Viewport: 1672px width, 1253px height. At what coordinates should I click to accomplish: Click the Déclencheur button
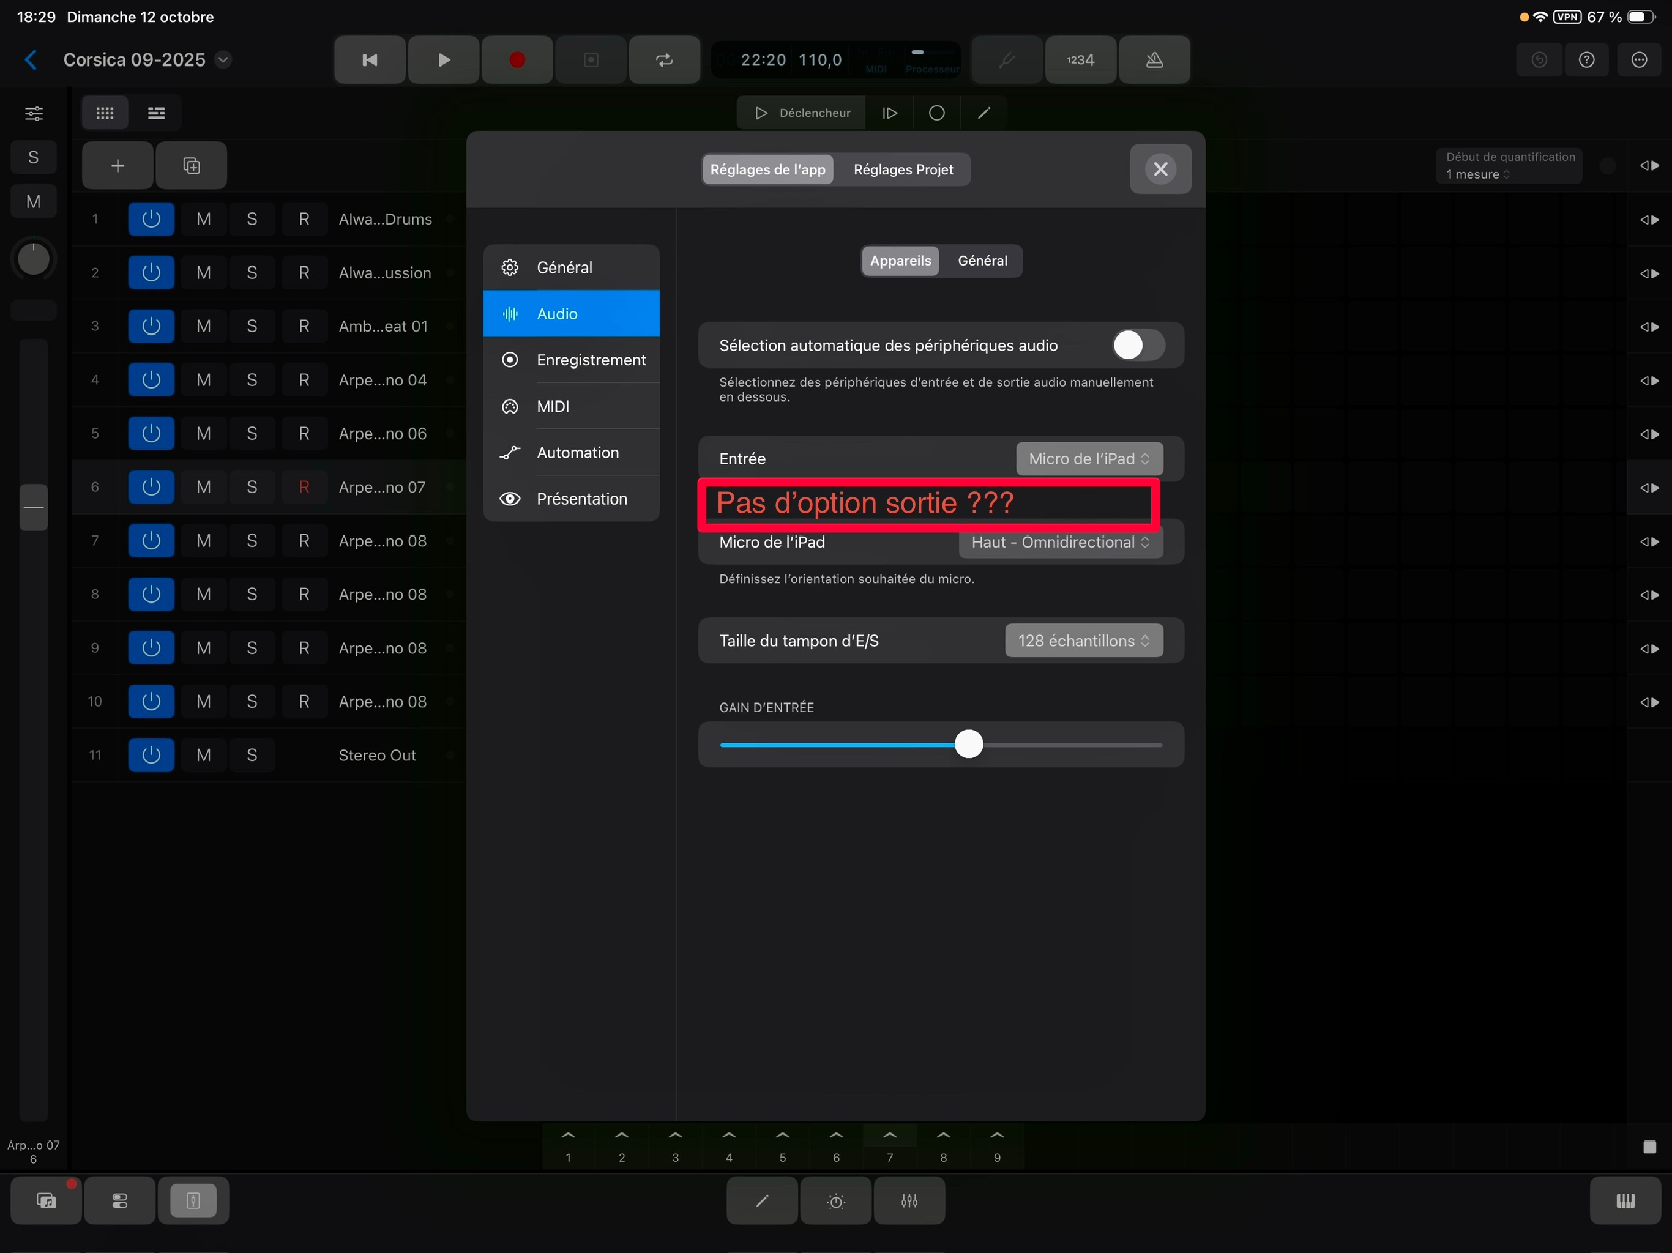click(802, 113)
